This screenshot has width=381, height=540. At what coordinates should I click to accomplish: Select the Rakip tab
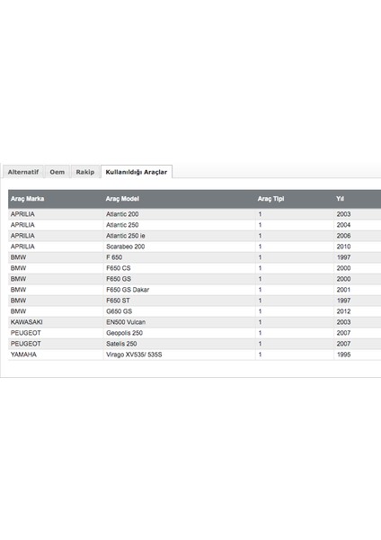click(x=85, y=172)
